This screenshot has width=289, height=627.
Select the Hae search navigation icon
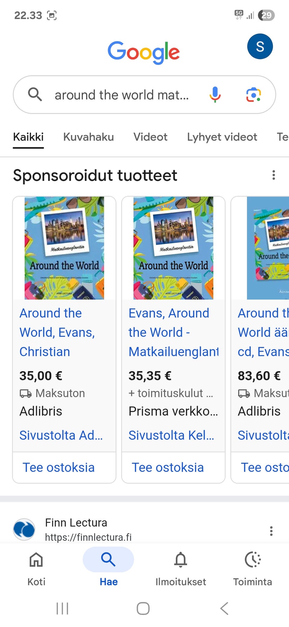click(108, 560)
